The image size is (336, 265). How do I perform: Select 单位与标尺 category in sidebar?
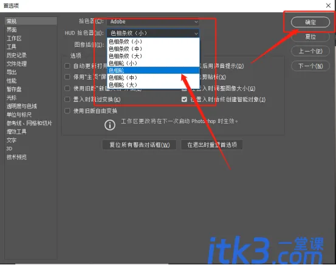click(x=31, y=115)
